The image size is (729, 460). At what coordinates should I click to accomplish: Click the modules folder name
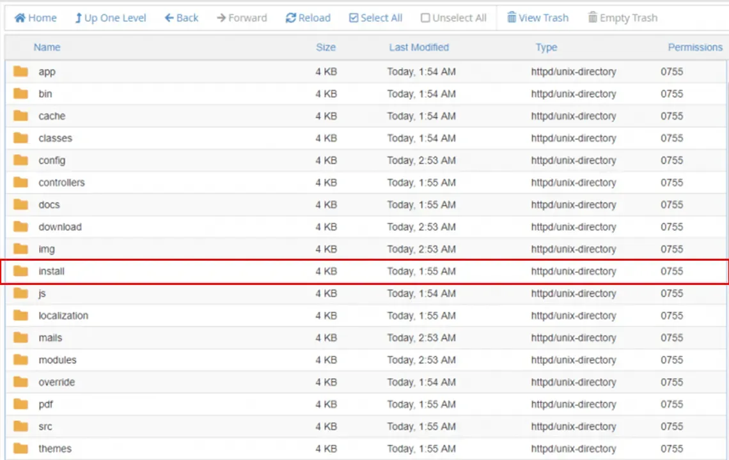[x=57, y=360]
